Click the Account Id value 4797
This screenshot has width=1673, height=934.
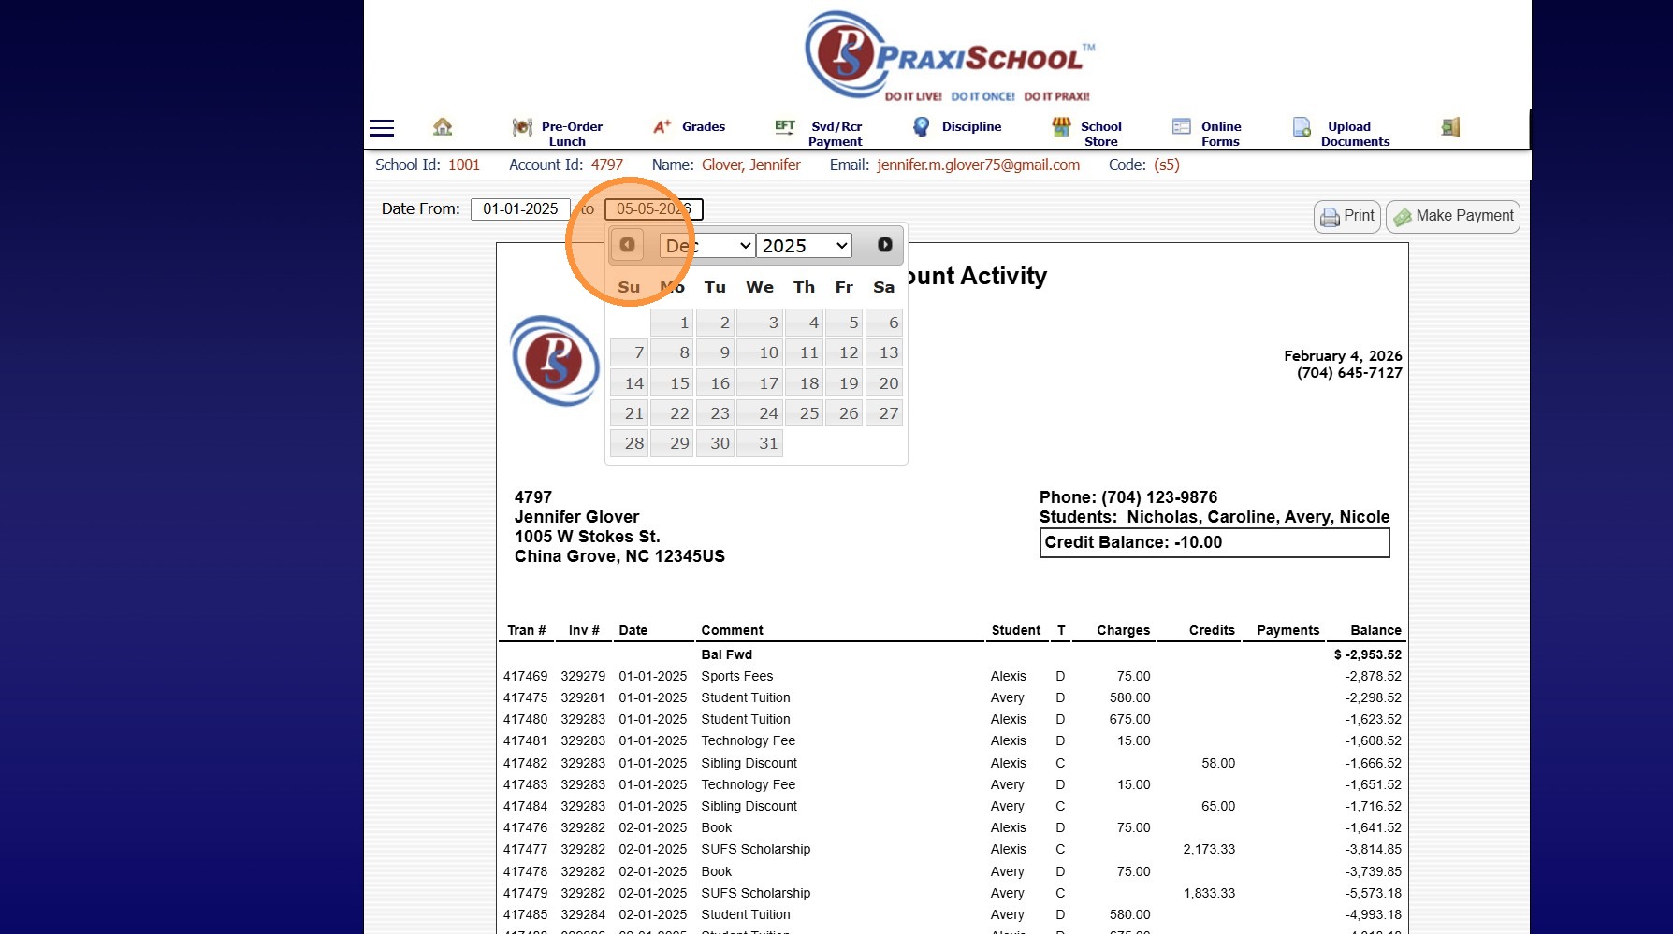pos(606,165)
